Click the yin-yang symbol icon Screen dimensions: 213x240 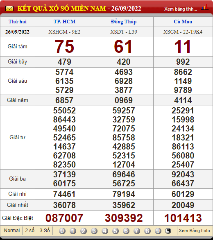[x=168, y=231]
